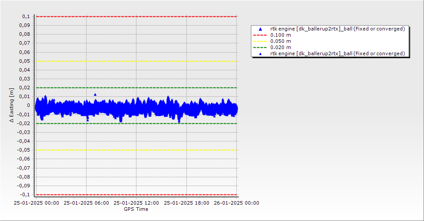Click the '0,1' tick at the top of the y-axis
Screen dimensions: 424x221
pos(26,16)
